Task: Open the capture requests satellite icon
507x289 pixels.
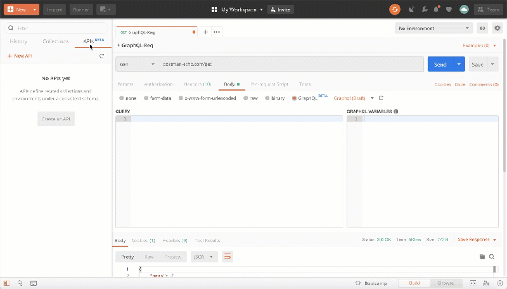Action: (411, 10)
